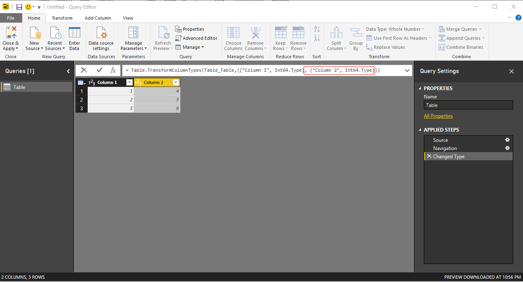Open the All Properties link
The image size is (523, 282).
pos(438,116)
